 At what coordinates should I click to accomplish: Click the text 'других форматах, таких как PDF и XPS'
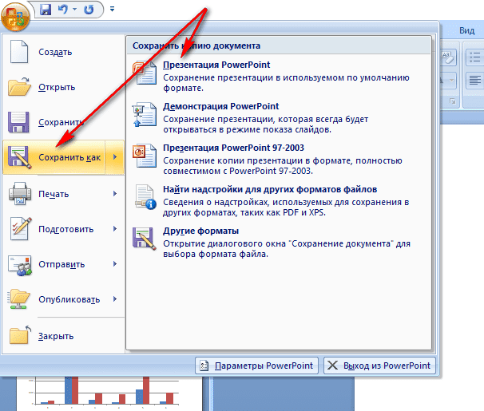point(244,213)
